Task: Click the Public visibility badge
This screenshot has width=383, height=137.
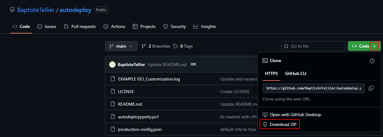Action: pyautogui.click(x=101, y=10)
